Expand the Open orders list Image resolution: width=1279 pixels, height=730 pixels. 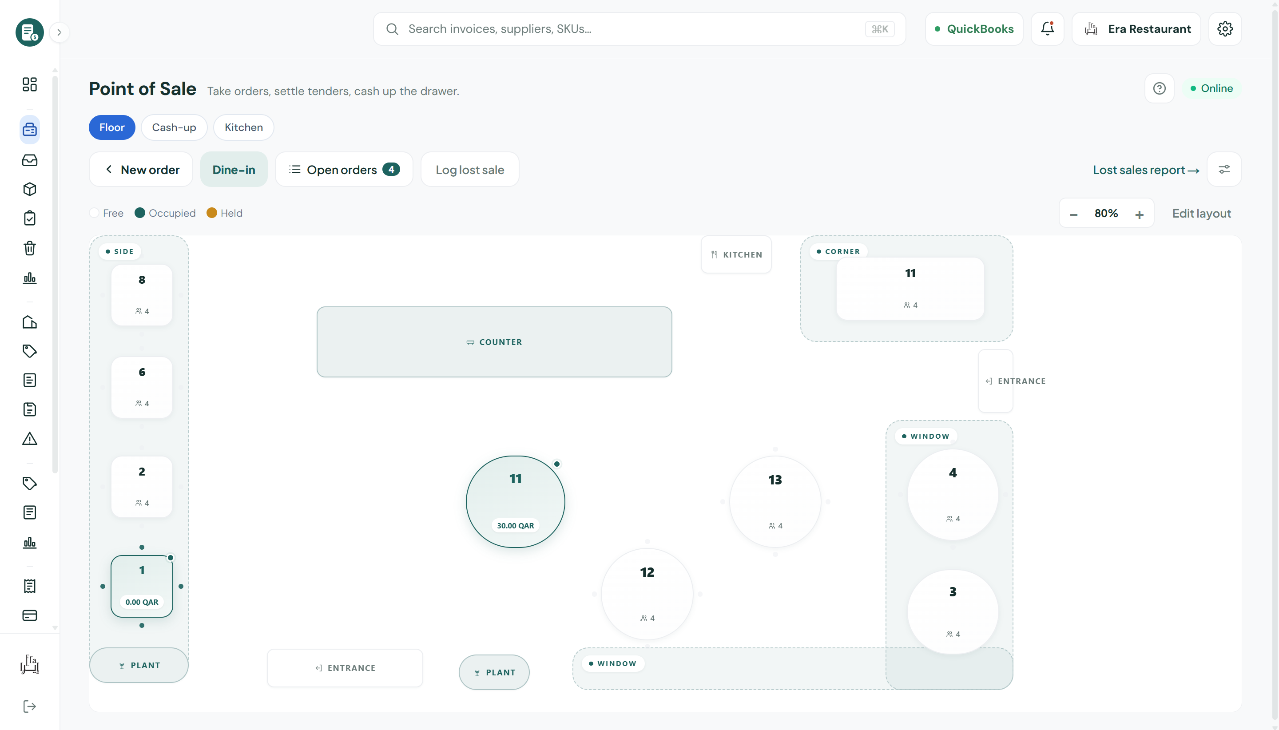click(x=344, y=170)
